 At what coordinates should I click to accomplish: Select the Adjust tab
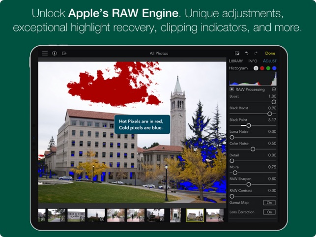click(270, 61)
